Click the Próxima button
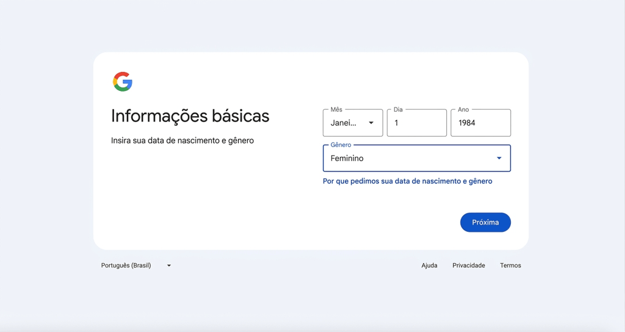625x332 pixels. coord(485,222)
